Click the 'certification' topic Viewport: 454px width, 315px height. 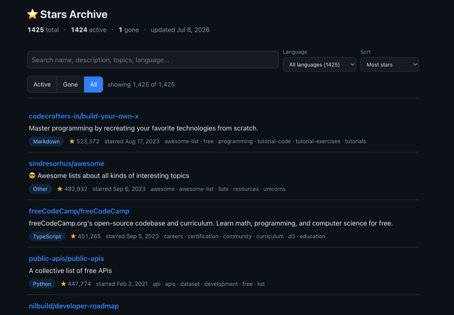tap(203, 236)
